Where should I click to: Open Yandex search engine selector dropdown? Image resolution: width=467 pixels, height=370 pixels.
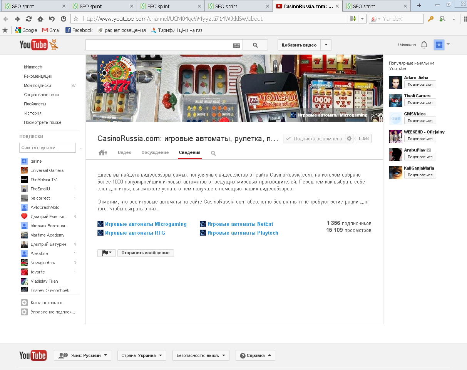(x=375, y=19)
